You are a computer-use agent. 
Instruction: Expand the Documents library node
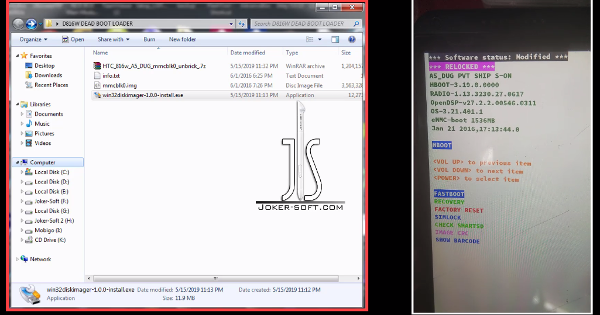tap(22, 114)
